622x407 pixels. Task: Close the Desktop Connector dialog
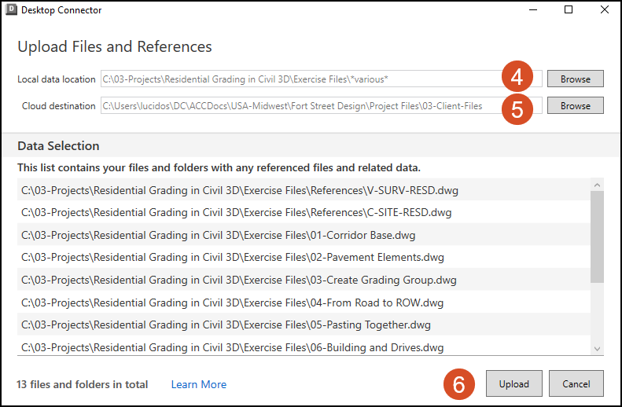point(604,10)
